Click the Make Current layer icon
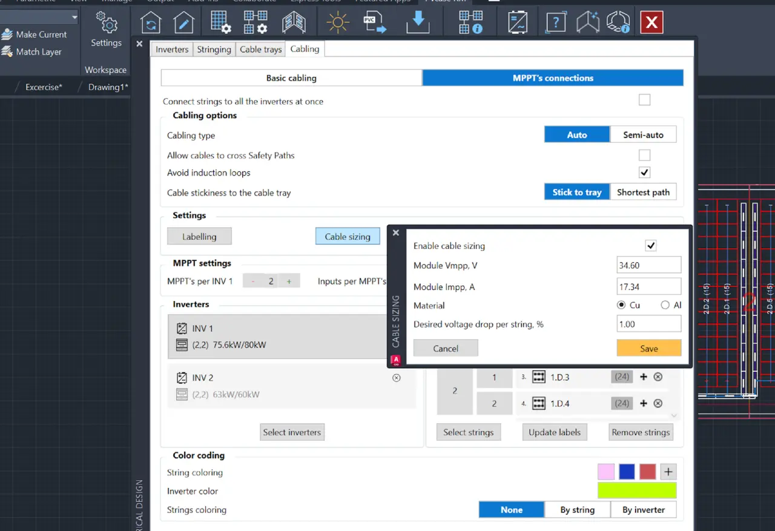Image resolution: width=775 pixels, height=531 pixels. pos(7,35)
